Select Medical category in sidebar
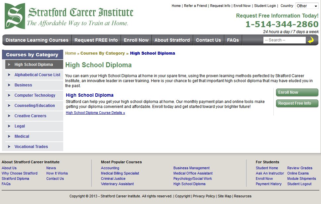321x204 pixels. [x=22, y=136]
